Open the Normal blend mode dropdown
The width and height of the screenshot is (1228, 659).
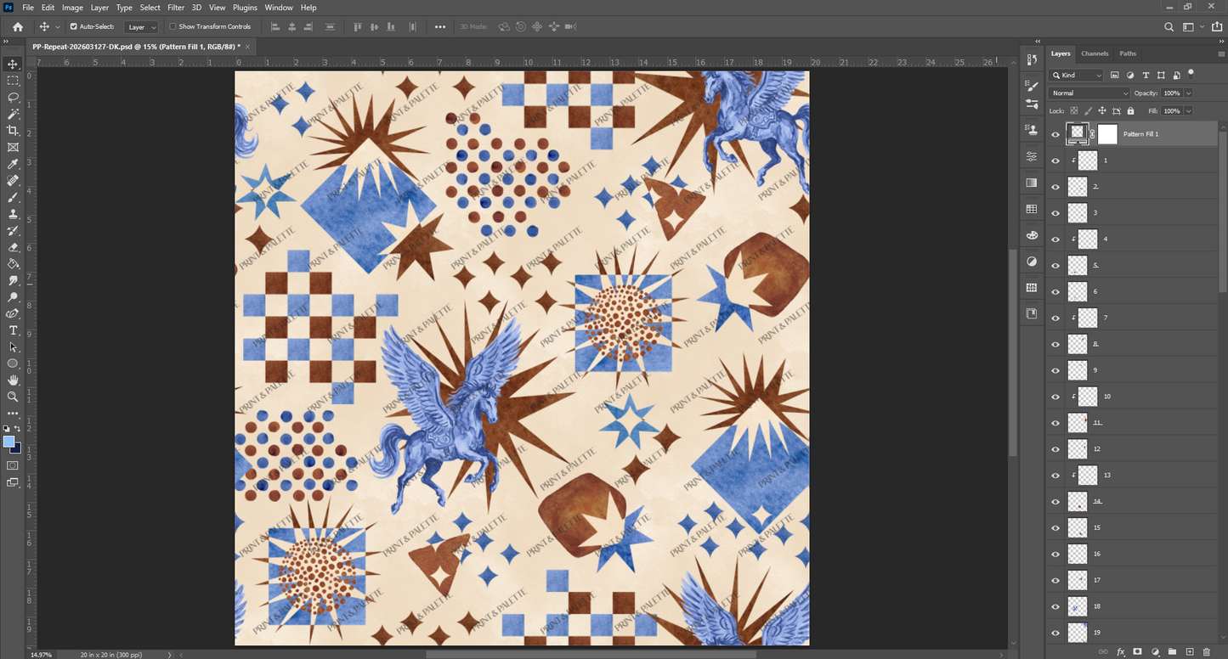[x=1089, y=93]
